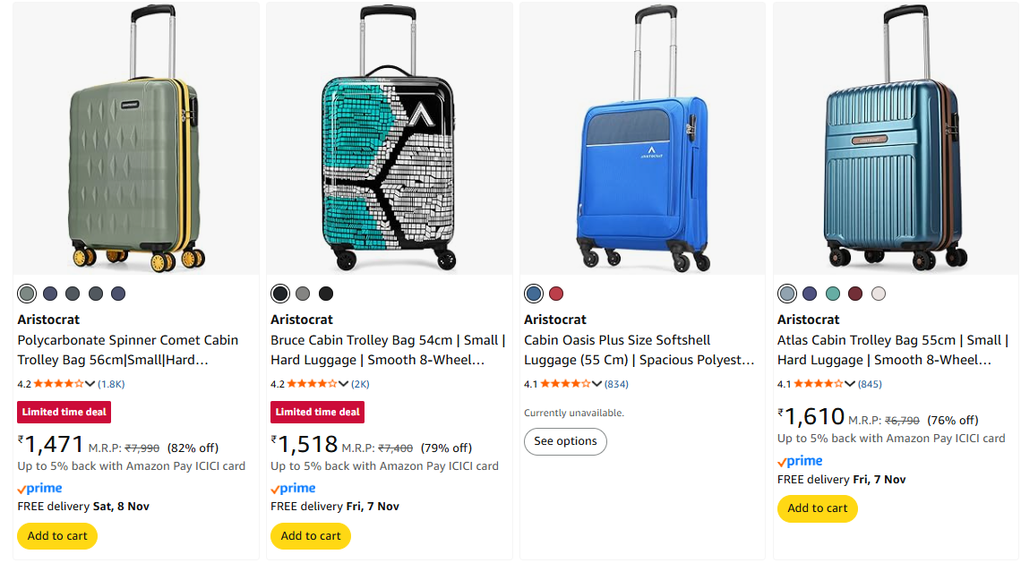The width and height of the screenshot is (1021, 563).
Task: Pick the maroon swatch on Atlas Cabin Trolley
Action: 855,294
